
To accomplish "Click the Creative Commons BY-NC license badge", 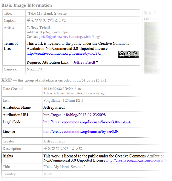I will (129, 54).
